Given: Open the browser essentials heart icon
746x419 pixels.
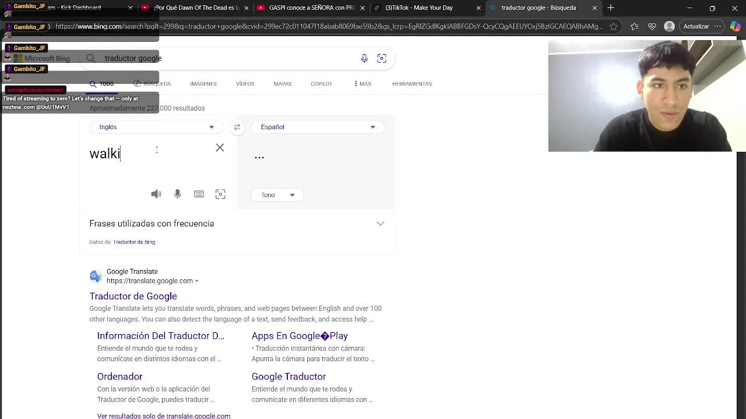Looking at the screenshot, I should pos(652,26).
